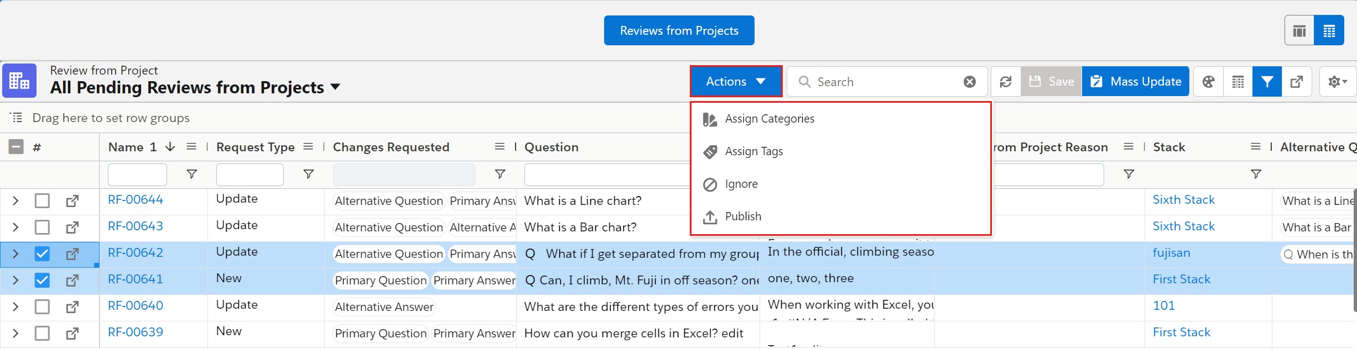
Task: Click the Question column filter input
Action: tap(607, 174)
